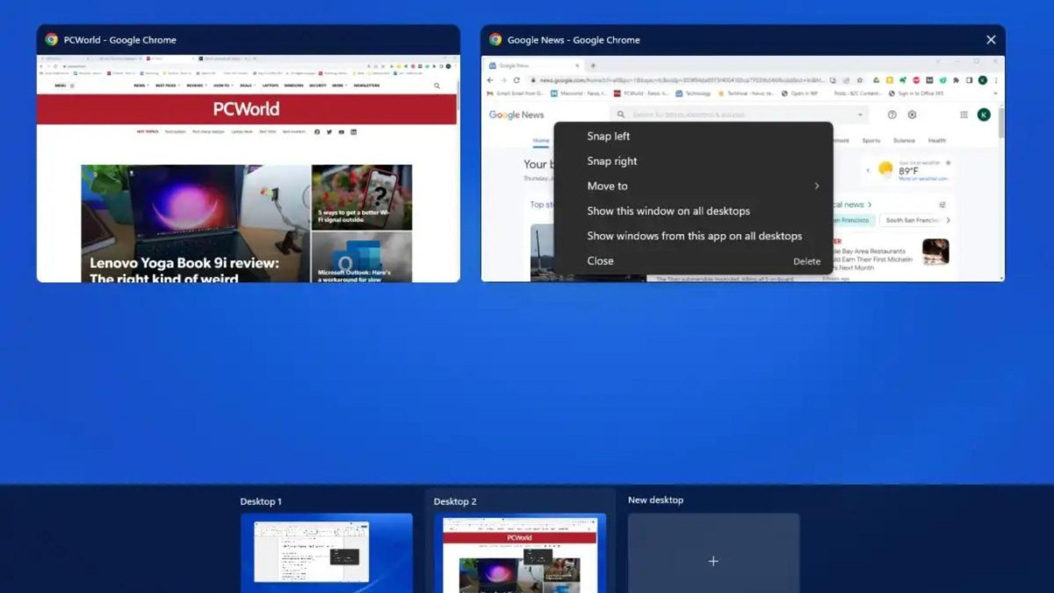Click the Desktop 2 label
The height and width of the screenshot is (593, 1054).
click(455, 501)
